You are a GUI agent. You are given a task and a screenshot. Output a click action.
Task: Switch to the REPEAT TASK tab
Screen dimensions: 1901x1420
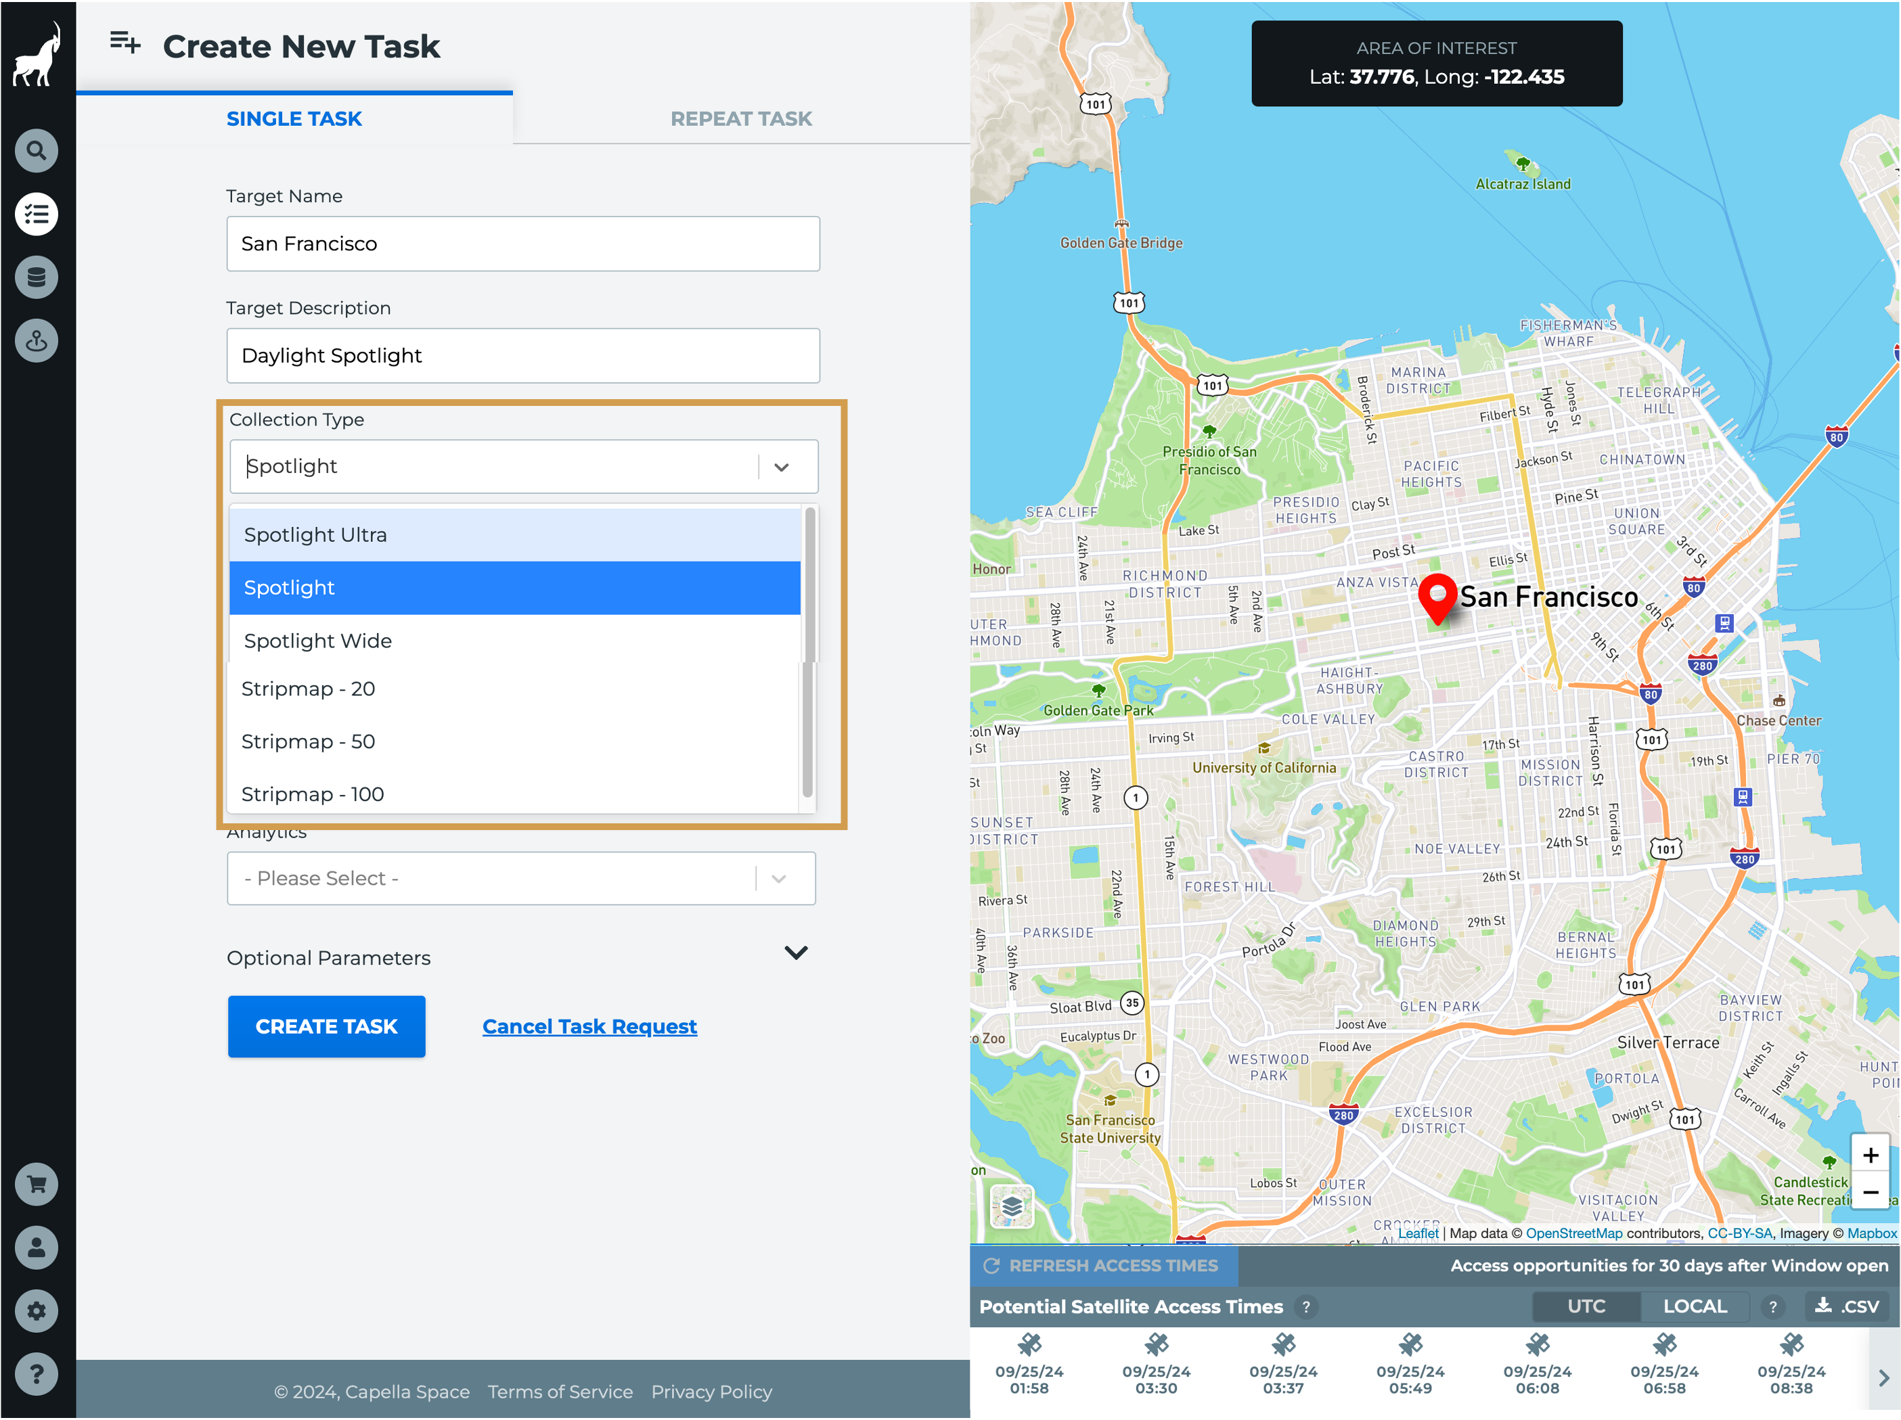click(x=741, y=118)
